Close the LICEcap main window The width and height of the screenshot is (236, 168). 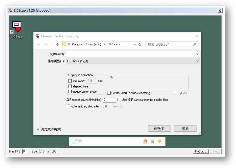(220, 11)
